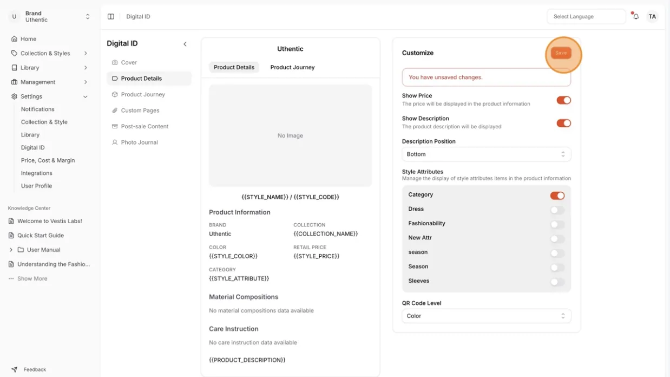
Task: Open Notifications under Settings
Action: [x=38, y=109]
